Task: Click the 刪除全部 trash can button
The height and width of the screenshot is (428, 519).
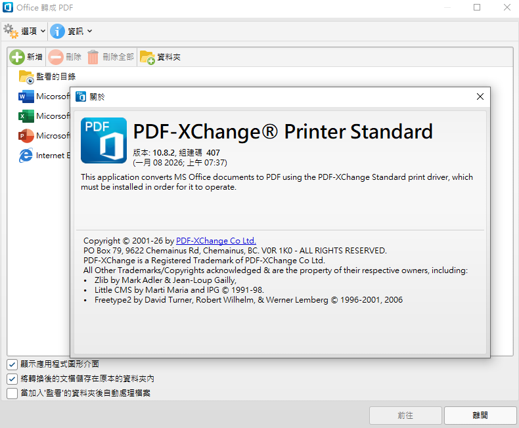Action: pos(110,57)
